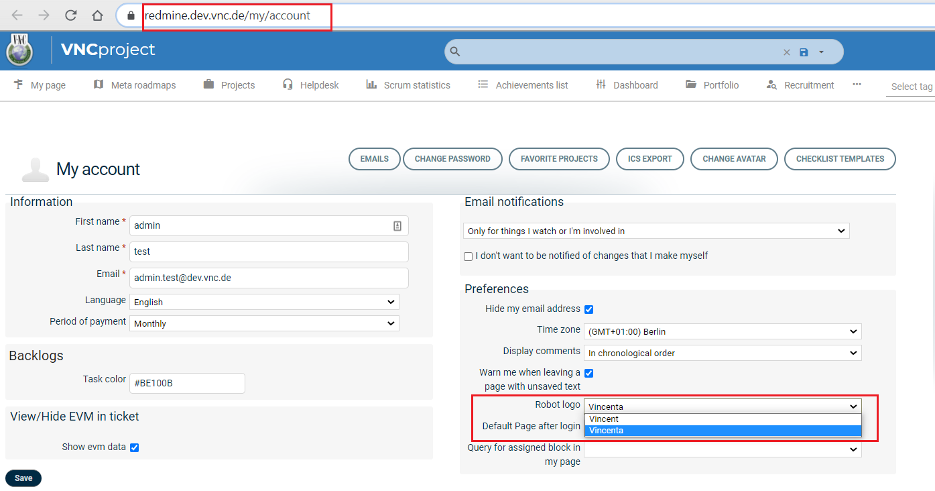The image size is (935, 491).
Task: Click the Helpdesk headset icon
Action: click(288, 85)
